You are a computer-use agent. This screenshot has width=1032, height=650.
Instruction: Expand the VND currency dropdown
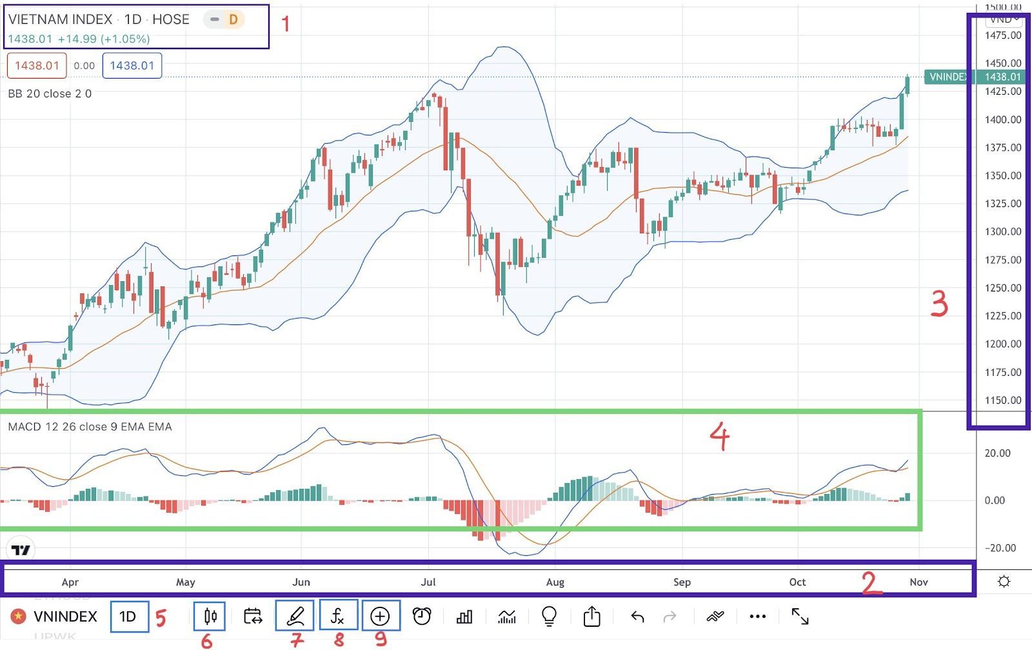click(1004, 19)
